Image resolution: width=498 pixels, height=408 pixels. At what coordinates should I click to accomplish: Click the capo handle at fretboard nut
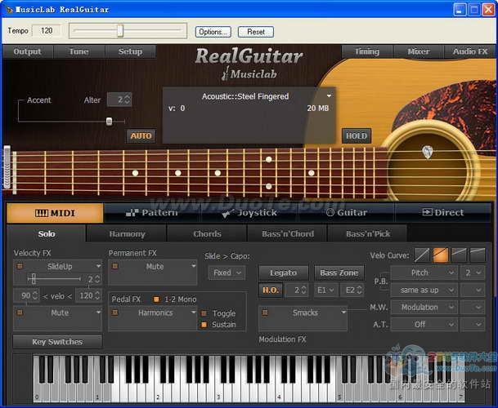pyautogui.click(x=7, y=167)
